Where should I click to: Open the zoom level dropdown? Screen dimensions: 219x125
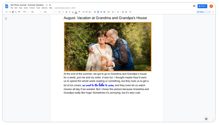click(x=25, y=12)
